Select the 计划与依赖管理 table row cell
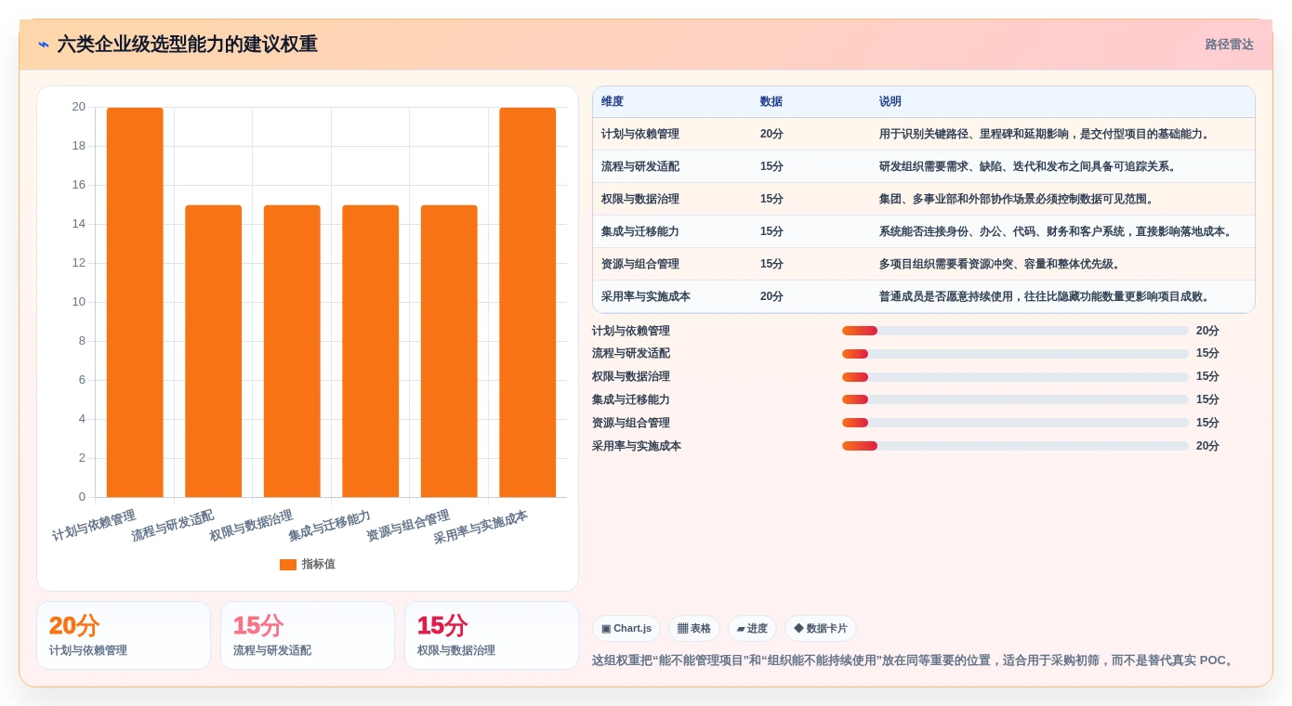Screen dimensions: 1292x706 click(640, 134)
